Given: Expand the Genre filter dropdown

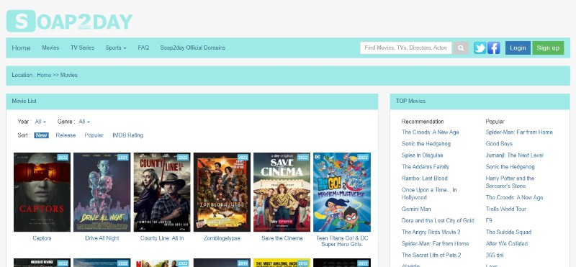Looking at the screenshot, I should 84,122.
